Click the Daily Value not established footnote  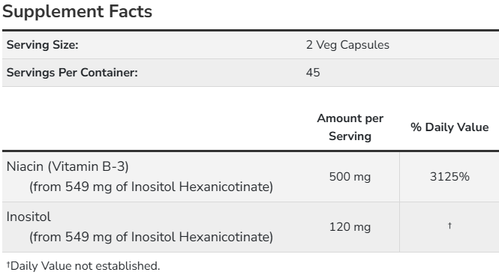[83, 266]
